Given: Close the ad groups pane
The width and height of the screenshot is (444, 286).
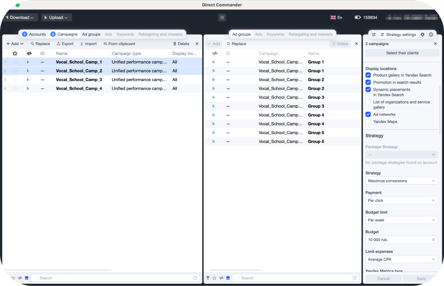Looking at the screenshot, I should point(356,44).
